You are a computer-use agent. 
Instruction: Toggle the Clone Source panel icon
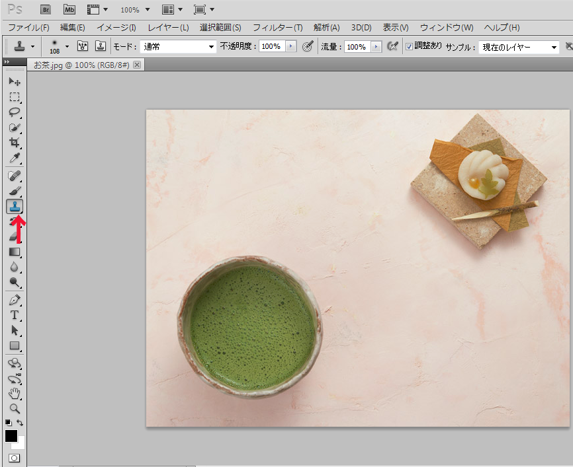101,46
